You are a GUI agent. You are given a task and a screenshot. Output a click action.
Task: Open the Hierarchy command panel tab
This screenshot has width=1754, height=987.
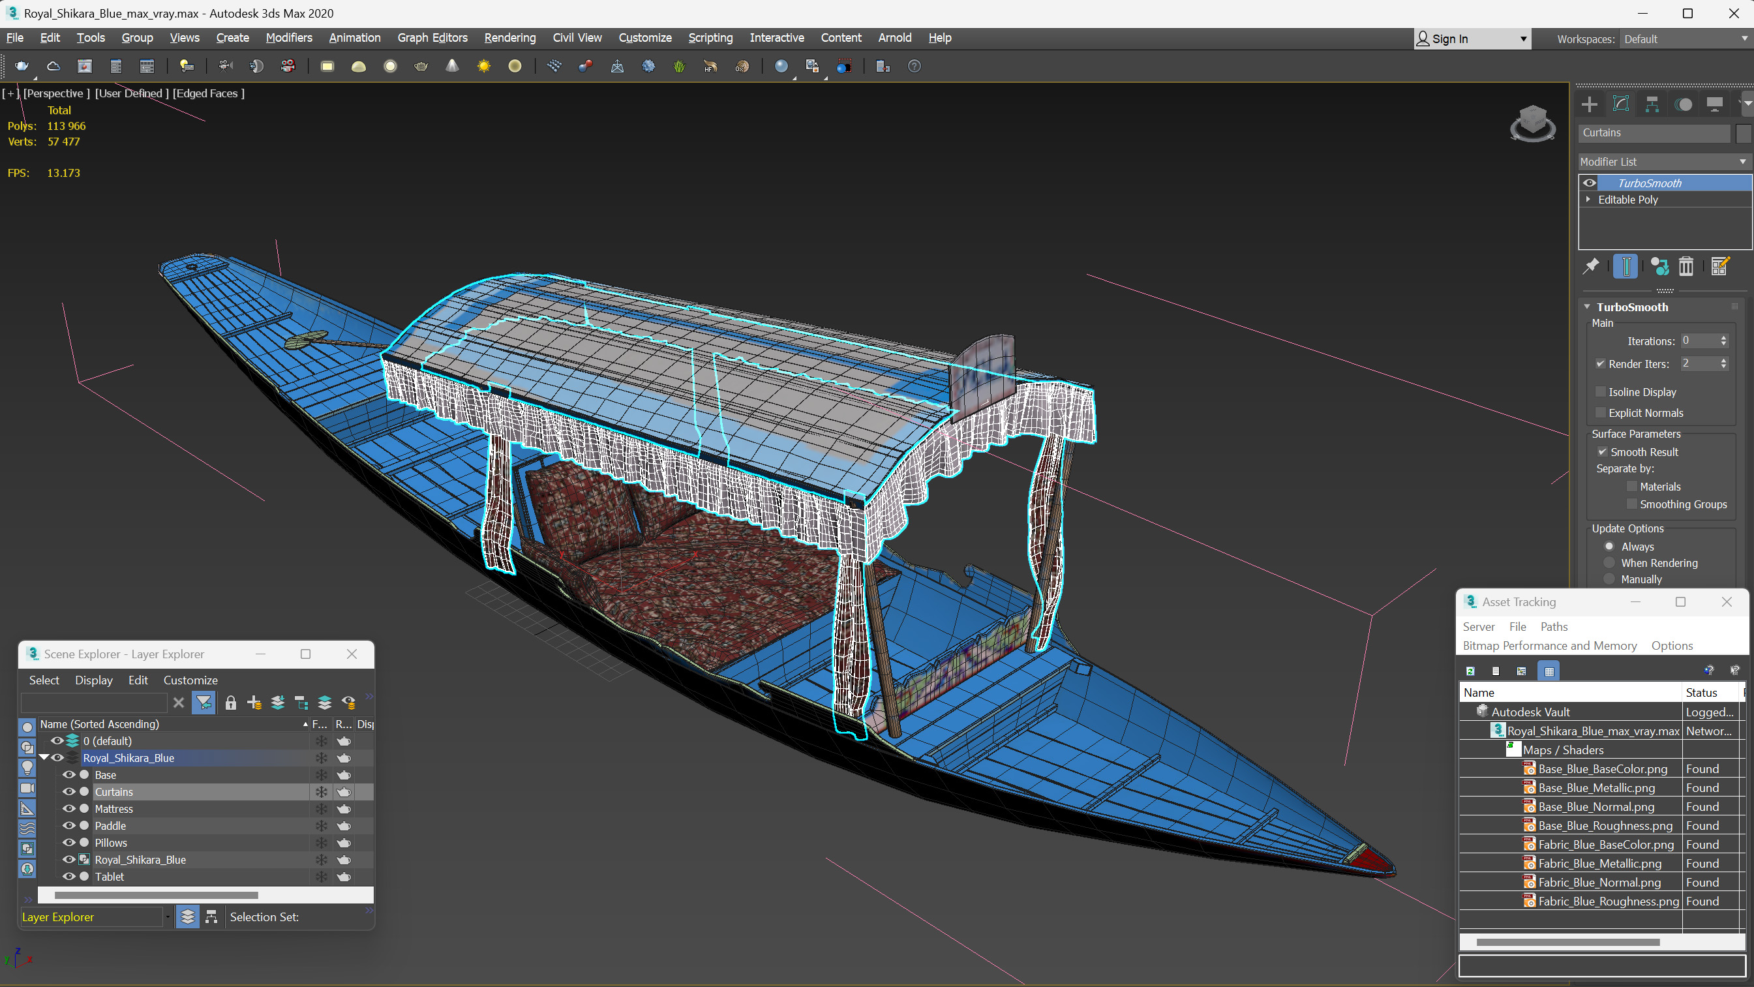[1652, 104]
